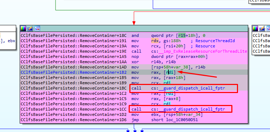Click the rdi operand on the +1B2 line
Image resolution: width=270 pixels, height=132 pixels.
click(170, 73)
